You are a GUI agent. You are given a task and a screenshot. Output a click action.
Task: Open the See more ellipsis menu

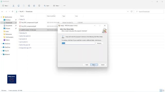pyautogui.click(x=64, y=6)
